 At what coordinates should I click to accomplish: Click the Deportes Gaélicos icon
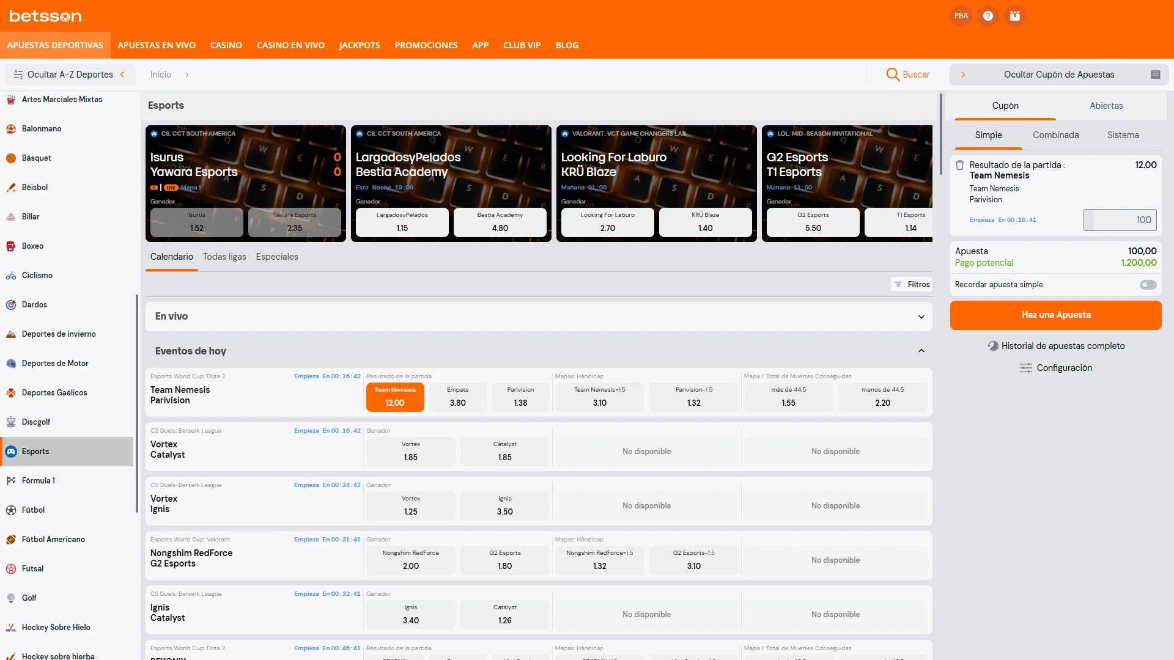[11, 392]
